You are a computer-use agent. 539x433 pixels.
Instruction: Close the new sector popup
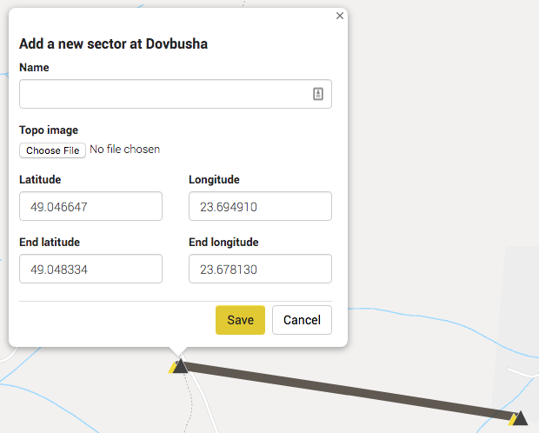point(340,16)
